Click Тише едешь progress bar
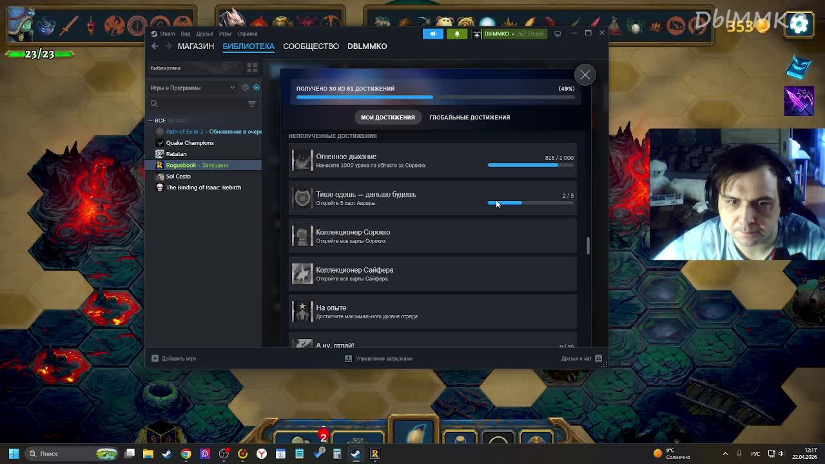Screen dimensions: 825x464 coord(530,203)
